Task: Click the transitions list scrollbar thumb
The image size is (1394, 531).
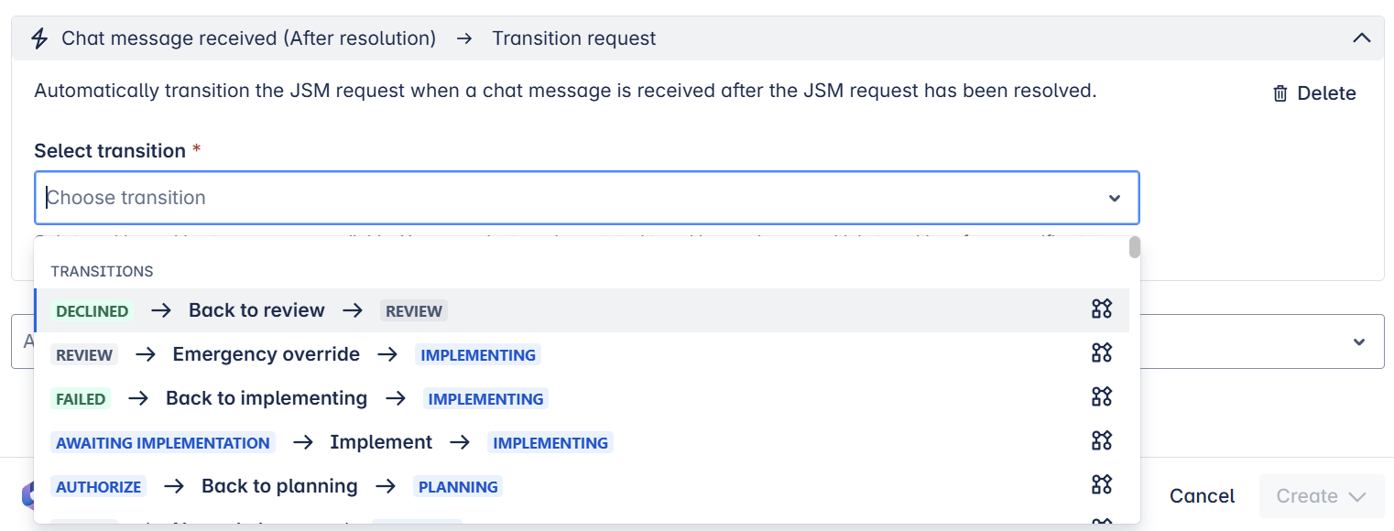Action: click(1134, 247)
